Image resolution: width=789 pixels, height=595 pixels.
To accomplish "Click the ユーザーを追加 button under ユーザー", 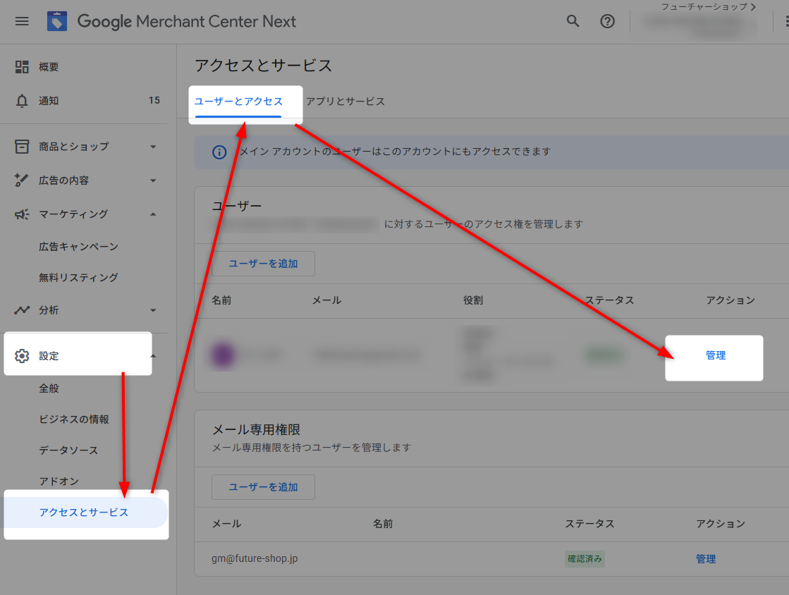I will (x=263, y=264).
